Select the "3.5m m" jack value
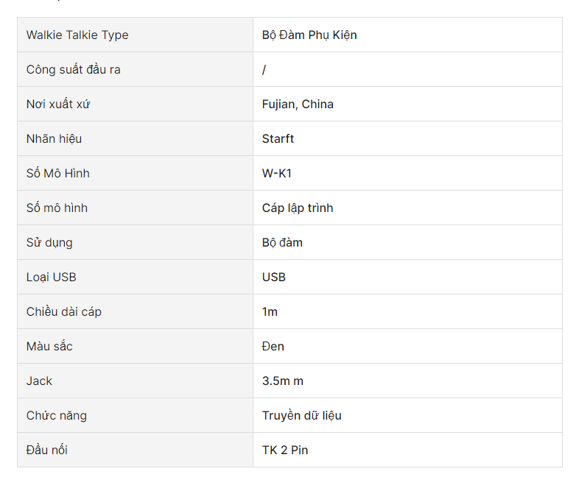Image resolution: width=579 pixels, height=477 pixels. (x=283, y=381)
